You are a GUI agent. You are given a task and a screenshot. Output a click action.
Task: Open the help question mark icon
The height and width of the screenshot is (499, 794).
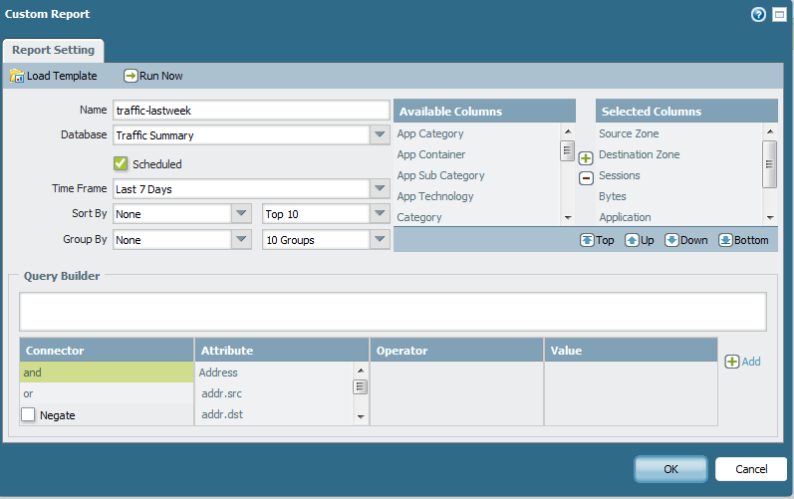pos(758,15)
